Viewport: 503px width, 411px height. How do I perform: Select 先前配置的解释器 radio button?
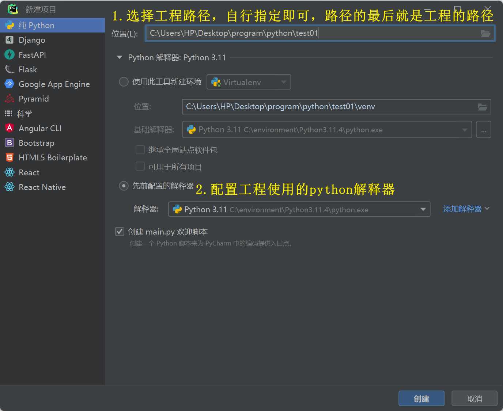point(124,186)
